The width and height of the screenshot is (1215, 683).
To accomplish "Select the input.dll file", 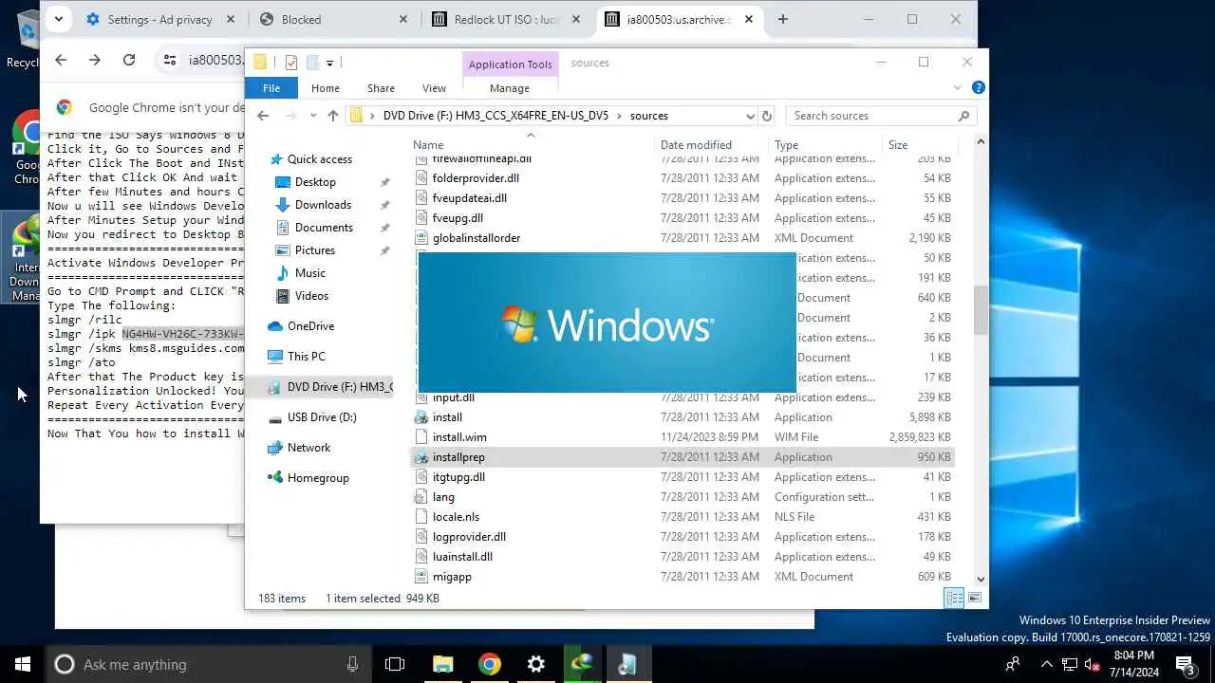I will 453,397.
